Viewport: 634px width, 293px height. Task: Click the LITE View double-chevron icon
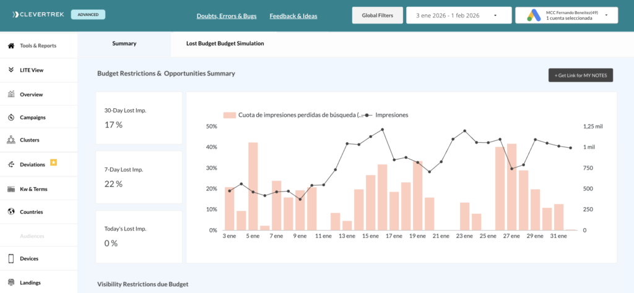[11, 70]
